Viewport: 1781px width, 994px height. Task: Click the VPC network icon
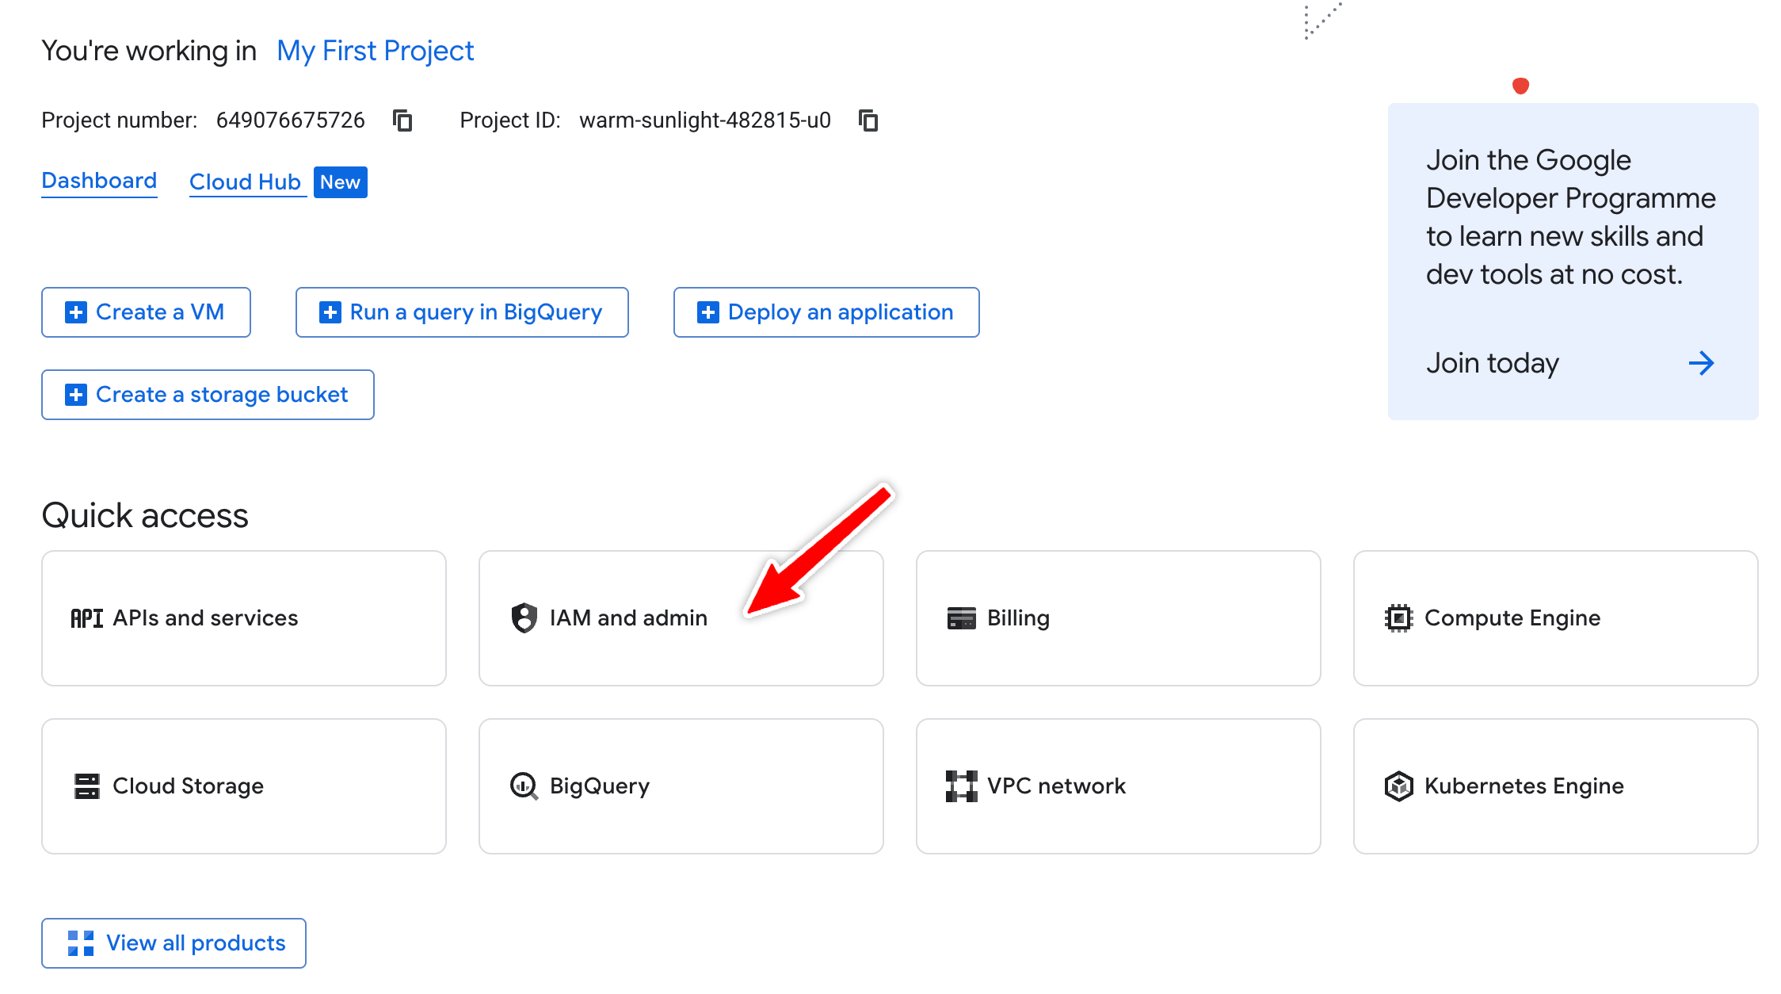pos(961,786)
